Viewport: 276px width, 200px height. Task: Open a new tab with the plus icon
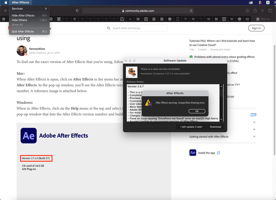[x=262, y=10]
